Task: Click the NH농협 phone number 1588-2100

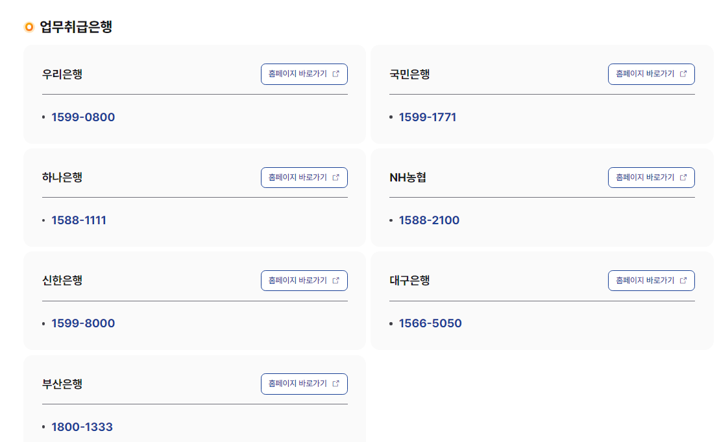Action: 430,220
